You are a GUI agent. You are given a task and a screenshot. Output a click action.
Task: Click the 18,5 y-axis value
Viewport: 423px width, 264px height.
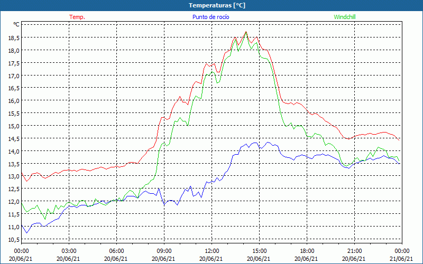(x=14, y=38)
